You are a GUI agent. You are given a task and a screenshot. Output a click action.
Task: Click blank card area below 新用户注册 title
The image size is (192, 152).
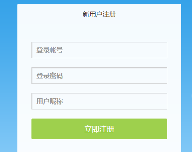[99, 30]
